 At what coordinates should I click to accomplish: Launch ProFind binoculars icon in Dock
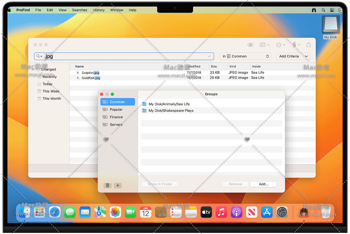pos(304,212)
